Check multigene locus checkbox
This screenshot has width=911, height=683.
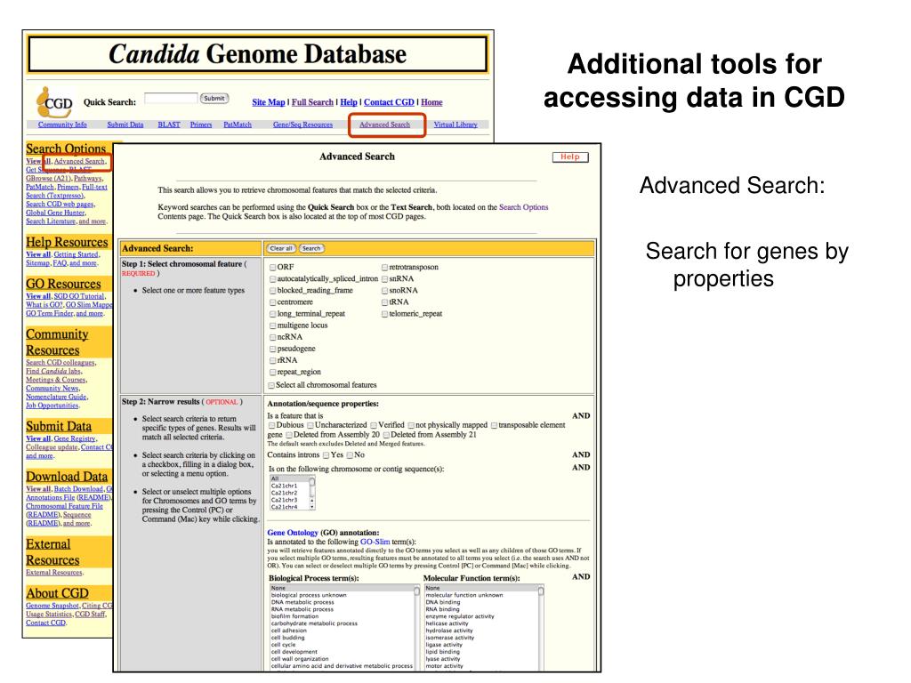[x=272, y=325]
